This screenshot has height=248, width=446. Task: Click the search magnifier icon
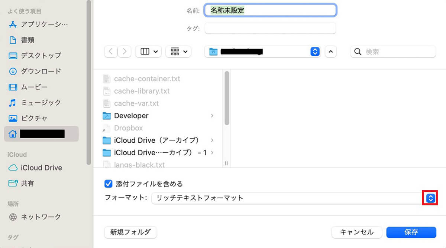pyautogui.click(x=358, y=52)
